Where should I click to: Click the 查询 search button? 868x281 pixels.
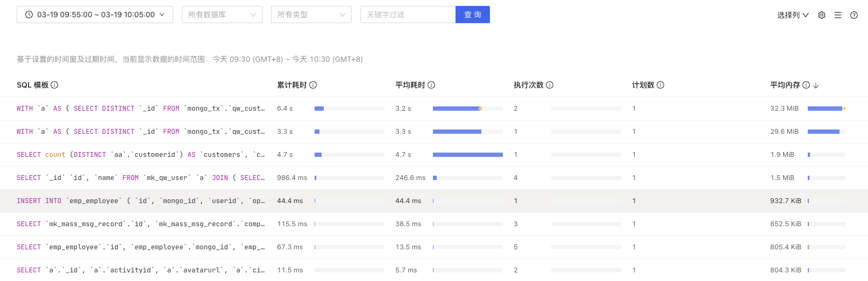point(472,15)
